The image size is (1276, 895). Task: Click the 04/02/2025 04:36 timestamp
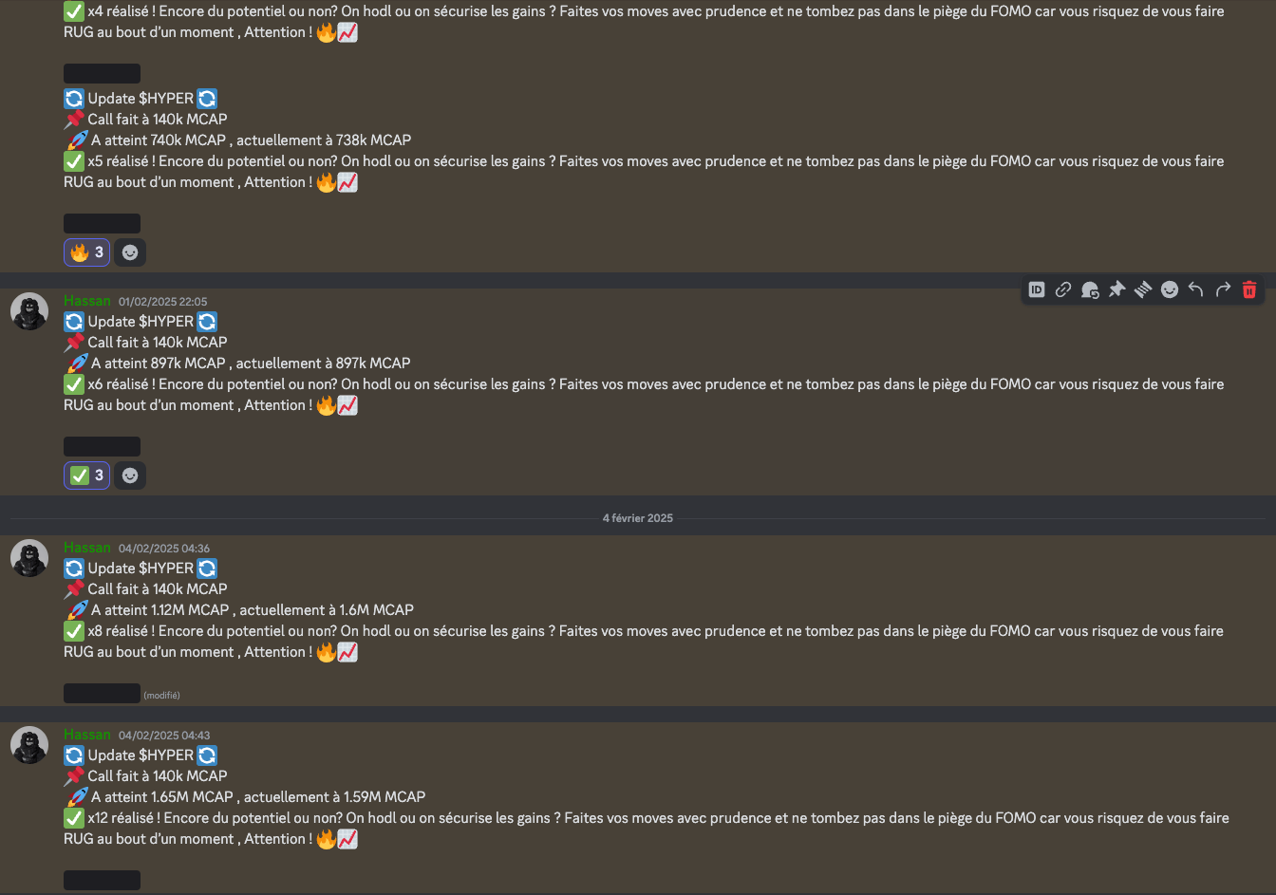164,549
